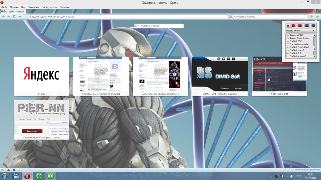Open the Инструменты menu
The image size is (321, 180).
pos(49,7)
